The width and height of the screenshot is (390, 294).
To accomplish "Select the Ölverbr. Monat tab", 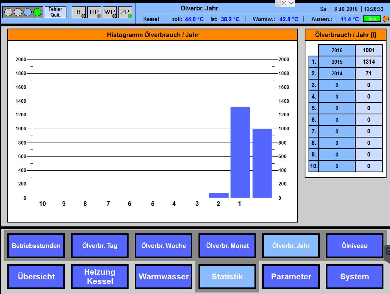I will 227,246.
